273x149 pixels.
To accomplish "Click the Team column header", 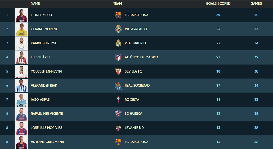I will point(118,3).
